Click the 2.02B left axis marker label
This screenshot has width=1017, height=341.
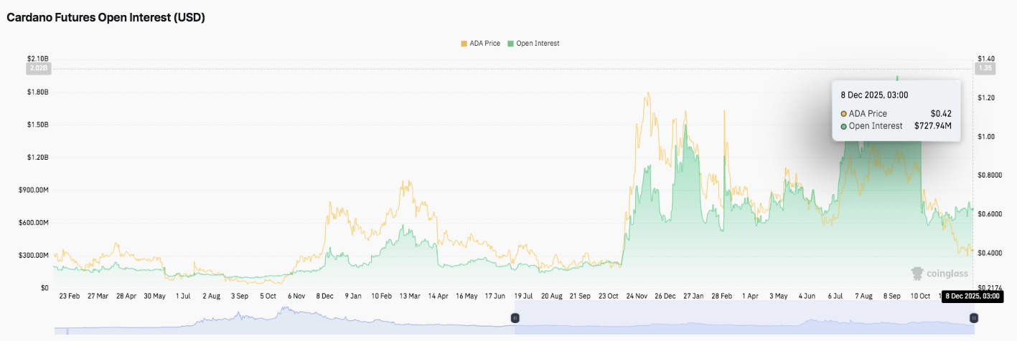click(x=38, y=69)
